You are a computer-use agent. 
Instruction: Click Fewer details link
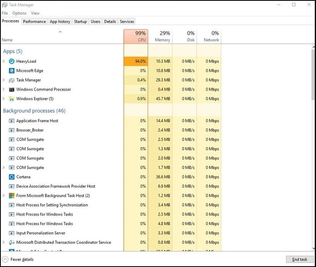tap(22, 259)
